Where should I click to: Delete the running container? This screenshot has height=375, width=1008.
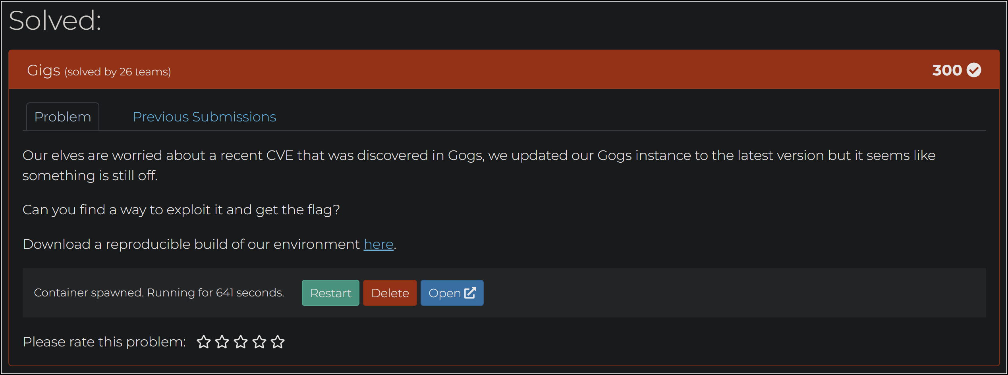point(390,293)
